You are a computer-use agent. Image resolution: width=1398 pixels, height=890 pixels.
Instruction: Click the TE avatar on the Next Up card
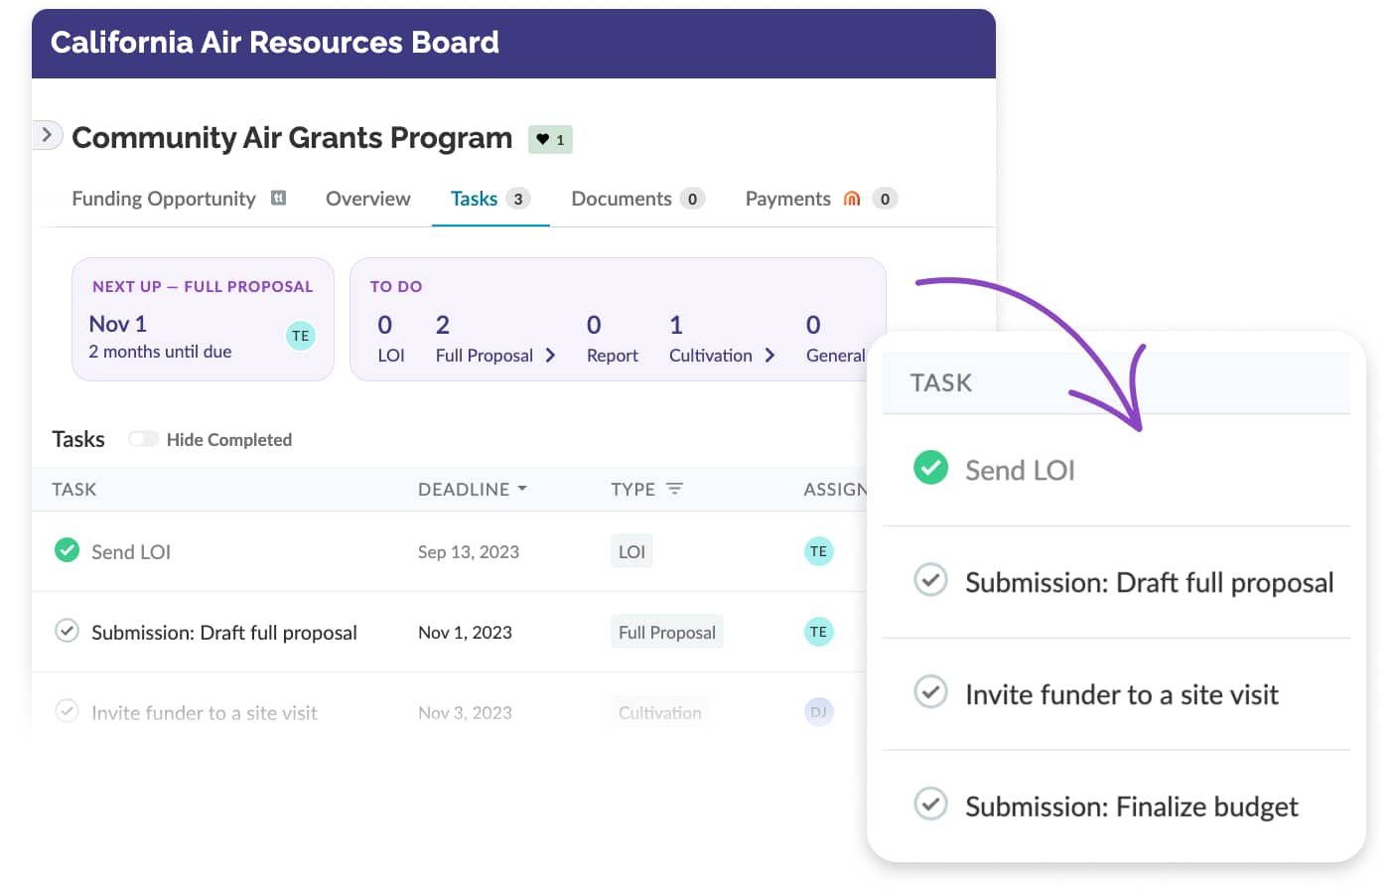pos(301,336)
